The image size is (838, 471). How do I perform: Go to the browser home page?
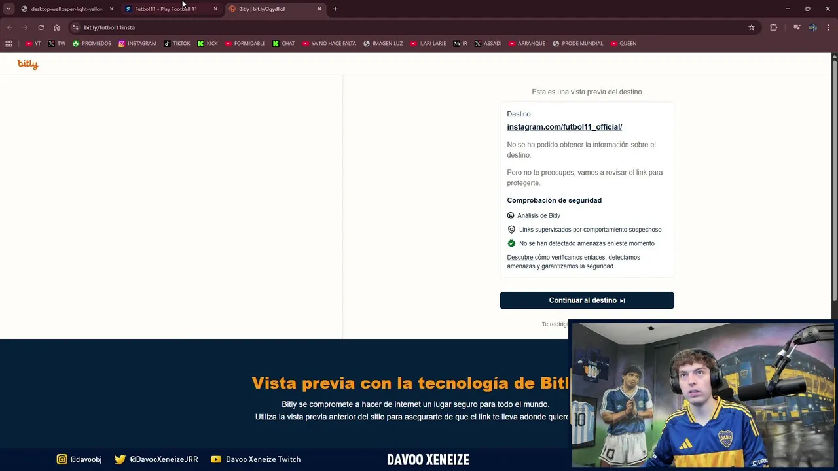pos(56,27)
